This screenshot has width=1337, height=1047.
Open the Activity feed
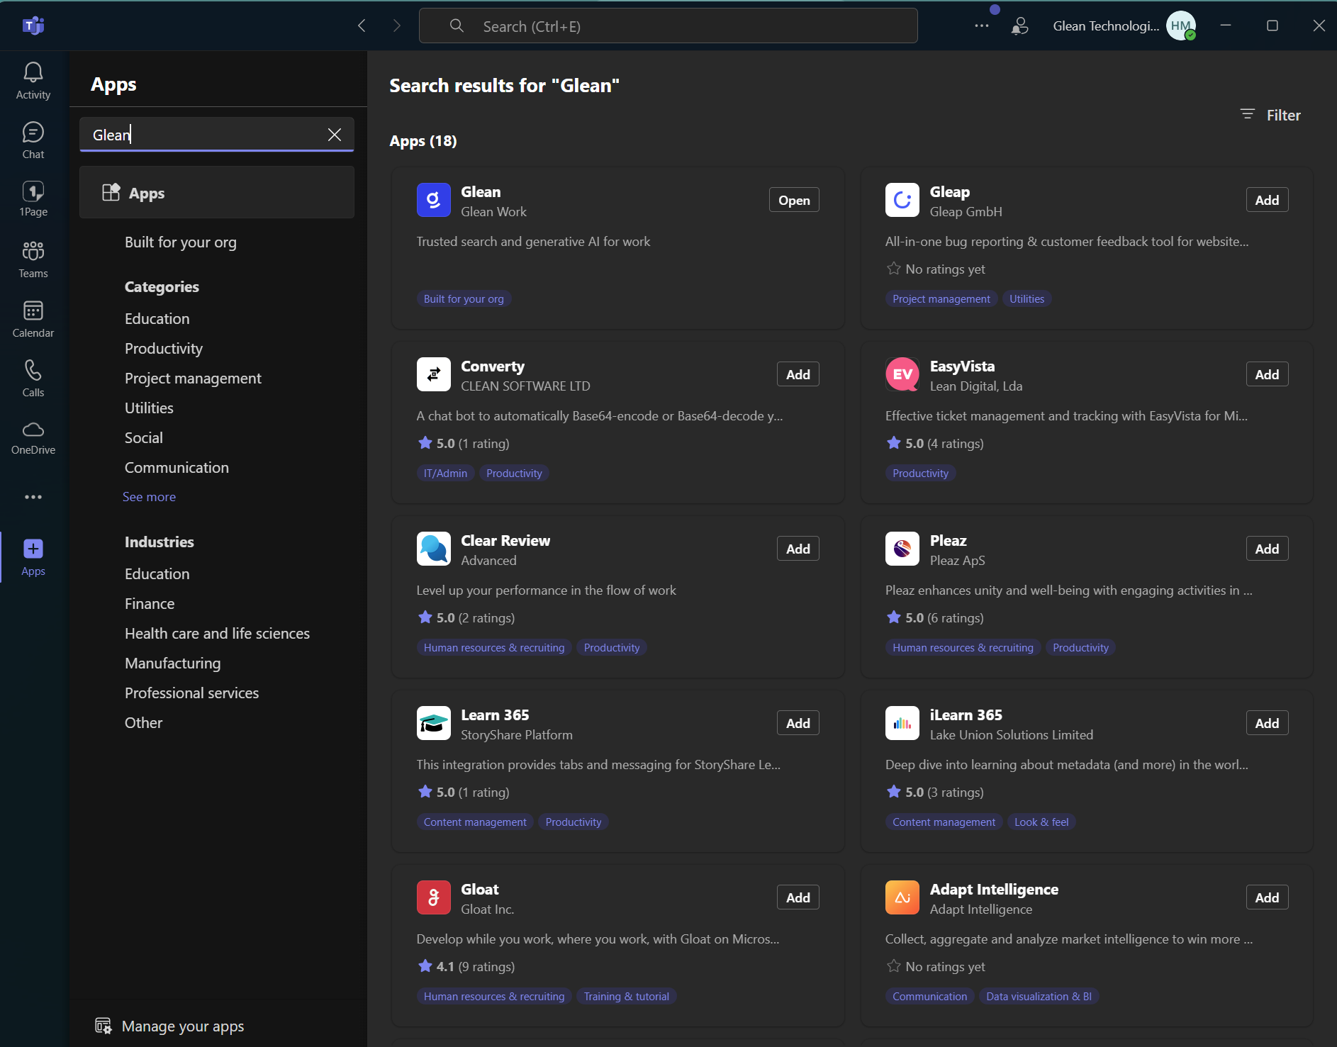point(33,80)
